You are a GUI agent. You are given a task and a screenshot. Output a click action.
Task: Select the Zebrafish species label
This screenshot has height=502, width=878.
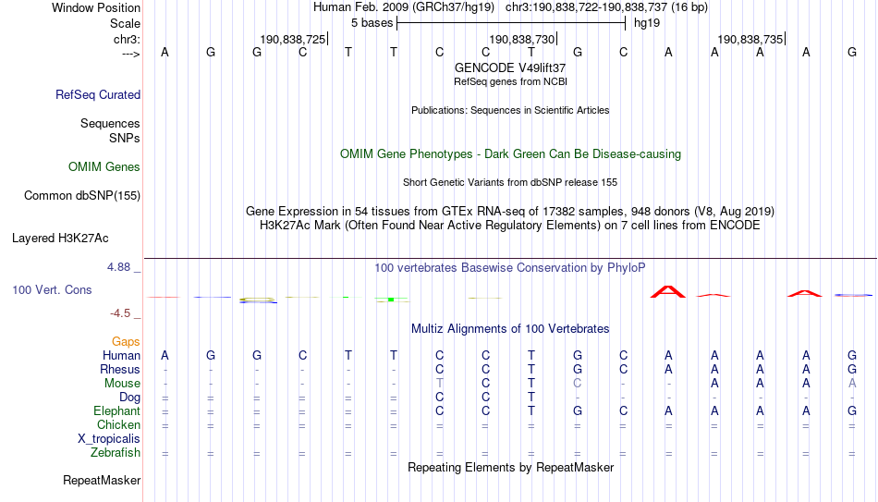[115, 452]
